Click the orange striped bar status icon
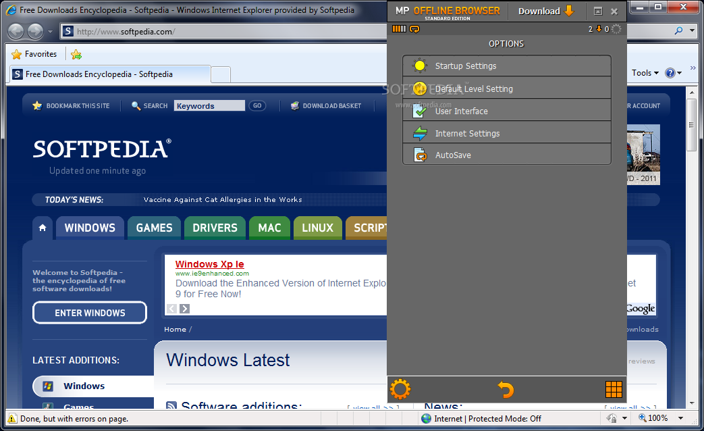 [x=399, y=29]
